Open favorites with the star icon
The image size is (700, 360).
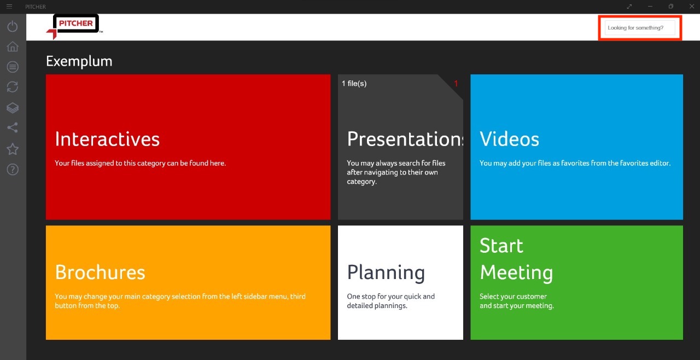[13, 149]
